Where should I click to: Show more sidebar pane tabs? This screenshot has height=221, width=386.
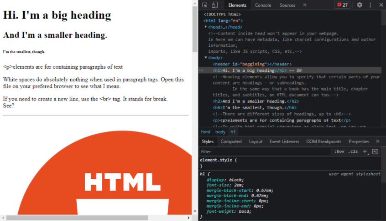(x=378, y=141)
